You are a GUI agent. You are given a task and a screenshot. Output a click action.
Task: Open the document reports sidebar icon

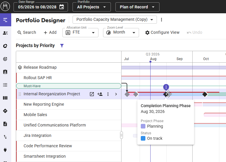[5, 124]
